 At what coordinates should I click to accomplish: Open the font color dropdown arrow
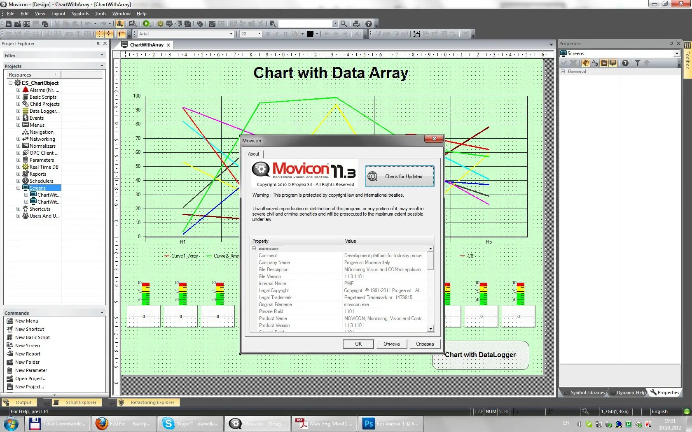[317, 34]
